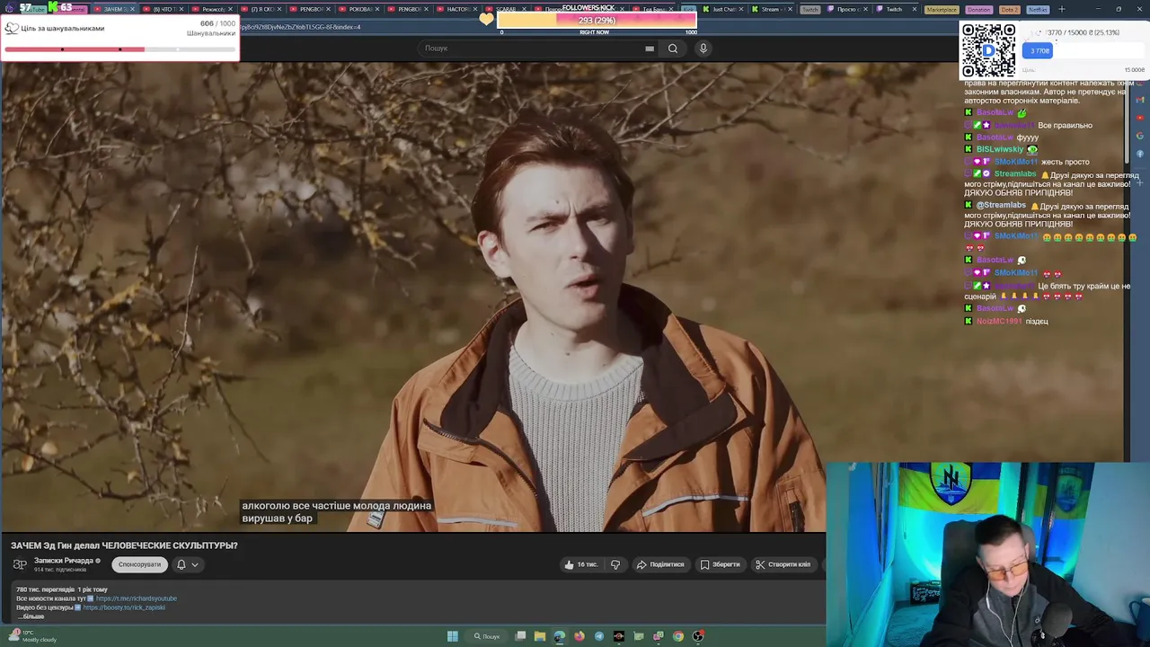Click the heart icon beside Followers Kick bar
The height and width of the screenshot is (647, 1150).
(x=486, y=19)
